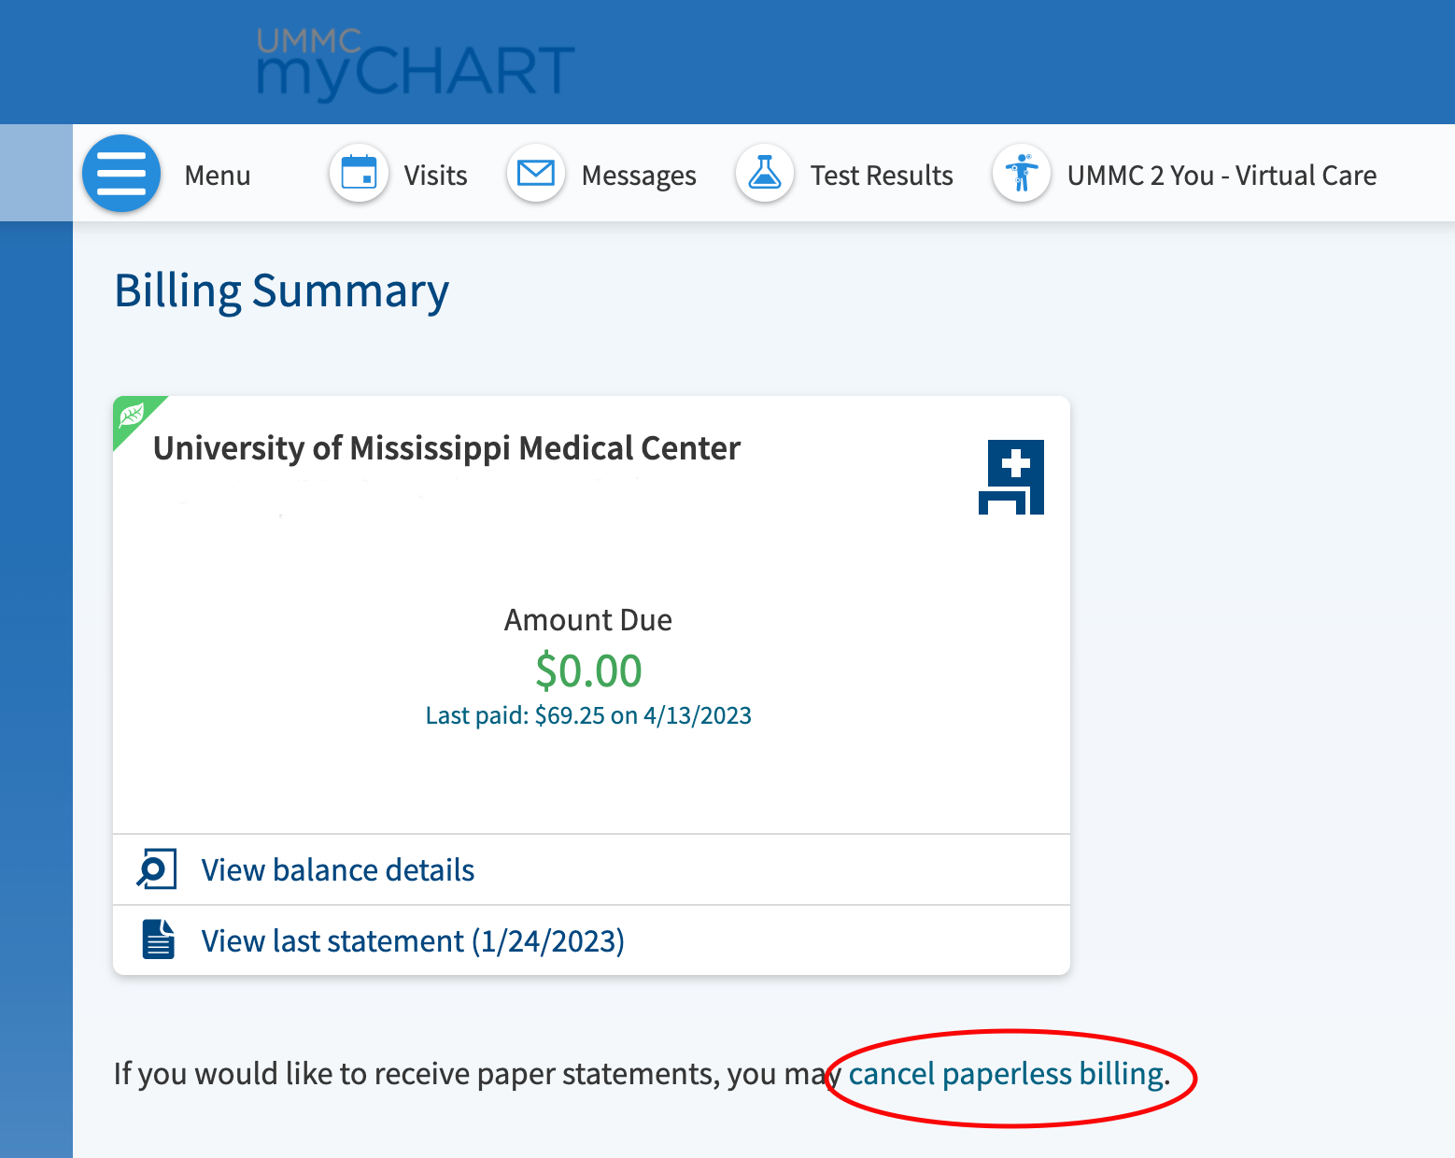The width and height of the screenshot is (1455, 1158).
Task: Click the UMMC myChart logo
Action: 416,64
